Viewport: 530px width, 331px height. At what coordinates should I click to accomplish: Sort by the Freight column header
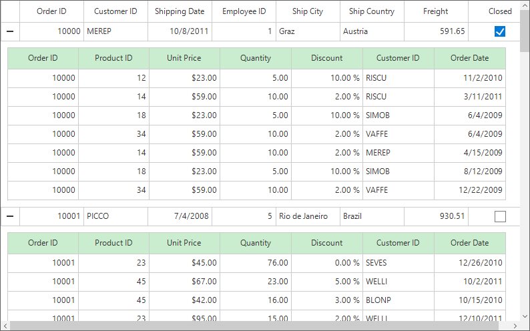(x=435, y=11)
